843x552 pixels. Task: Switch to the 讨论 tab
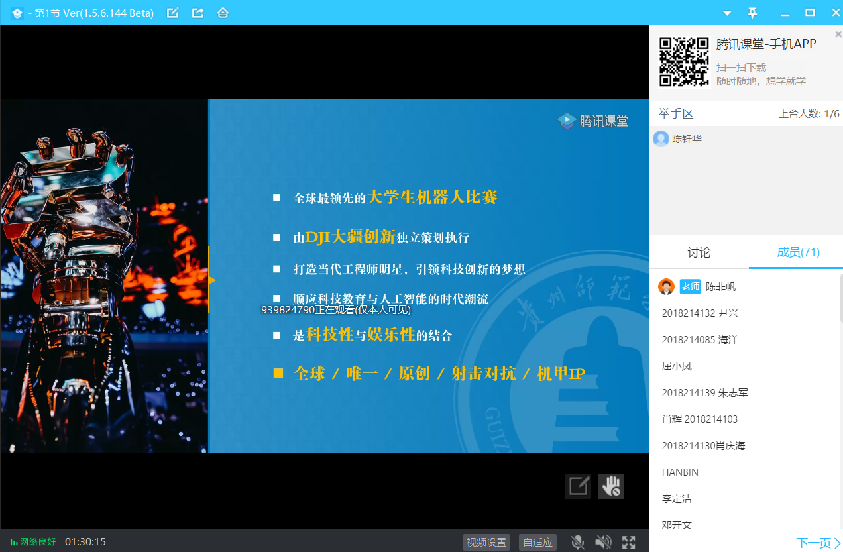699,252
